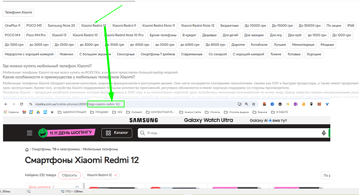
Task: Select the OnePlus 9 tag
Action: click(13, 26)
